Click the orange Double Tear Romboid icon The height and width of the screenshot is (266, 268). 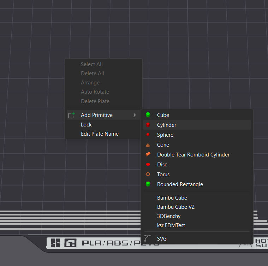click(x=148, y=155)
